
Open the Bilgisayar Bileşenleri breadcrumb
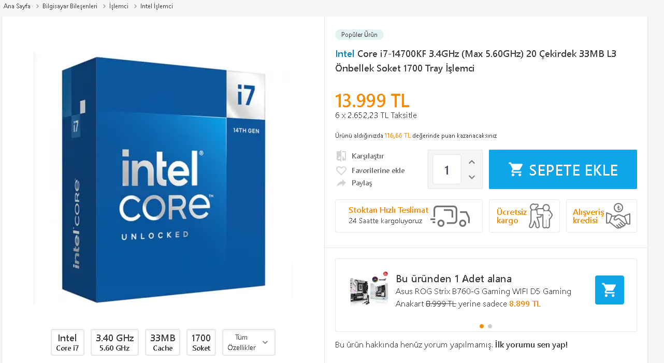pos(70,6)
